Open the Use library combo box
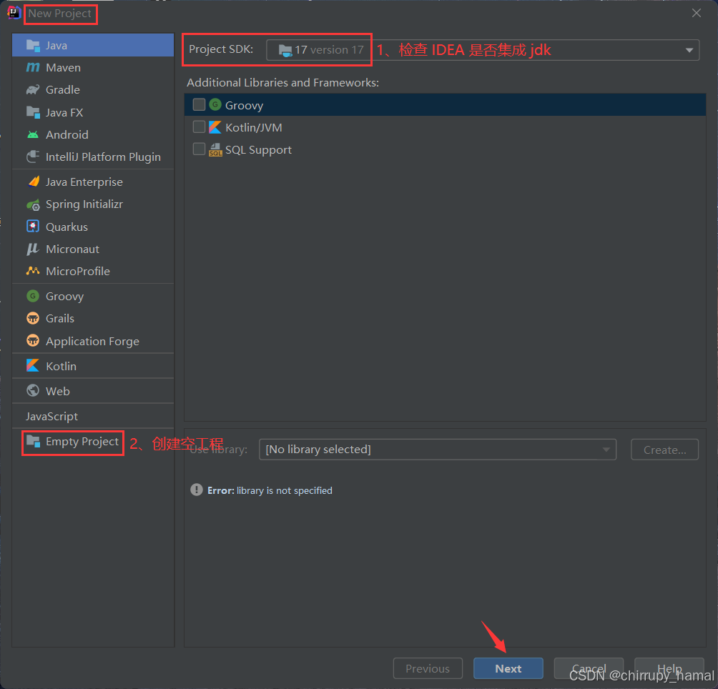Image resolution: width=718 pixels, height=689 pixels. coord(437,450)
